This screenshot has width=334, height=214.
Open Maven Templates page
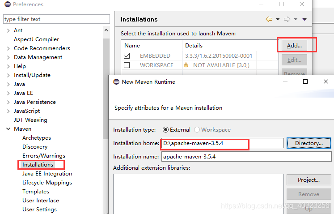coord(36,192)
